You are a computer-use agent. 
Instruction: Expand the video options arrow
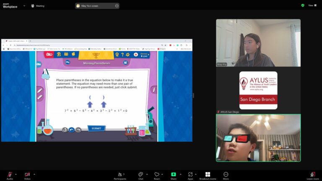point(34,174)
